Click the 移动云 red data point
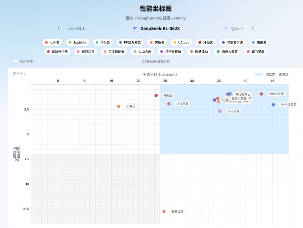 pyautogui.click(x=156, y=96)
